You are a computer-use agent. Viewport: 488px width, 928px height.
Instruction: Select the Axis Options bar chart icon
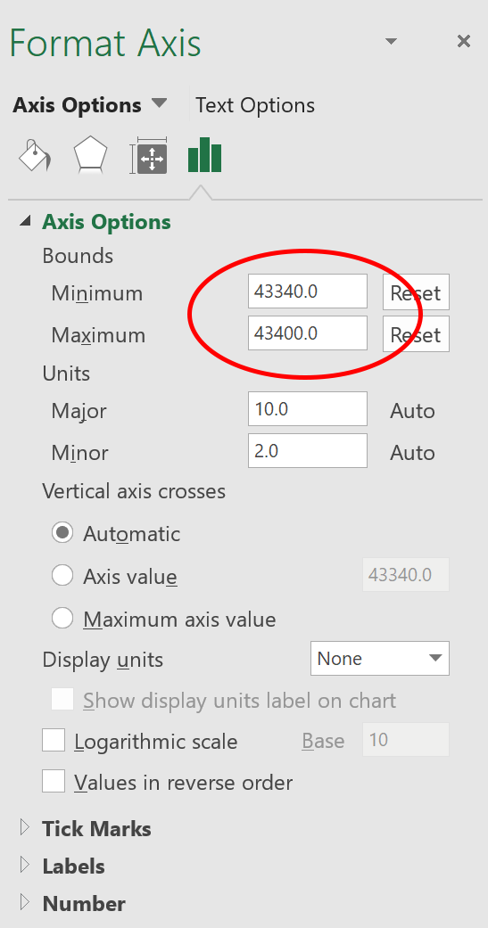coord(204,154)
